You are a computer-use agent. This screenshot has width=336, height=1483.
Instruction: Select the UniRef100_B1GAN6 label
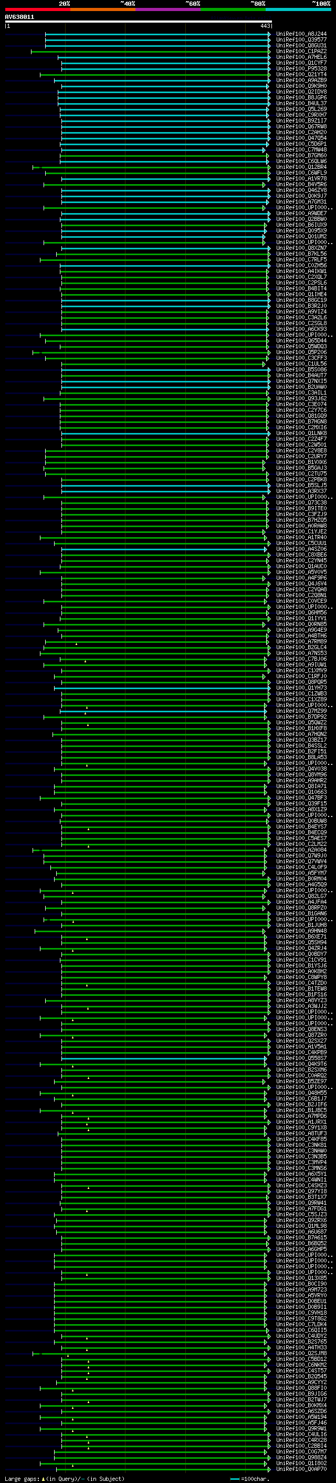[301, 914]
